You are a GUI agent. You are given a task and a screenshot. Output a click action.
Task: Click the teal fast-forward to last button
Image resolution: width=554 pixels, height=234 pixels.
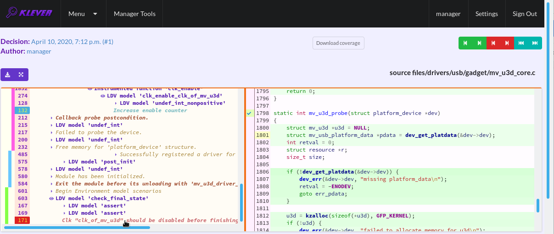pyautogui.click(x=535, y=43)
